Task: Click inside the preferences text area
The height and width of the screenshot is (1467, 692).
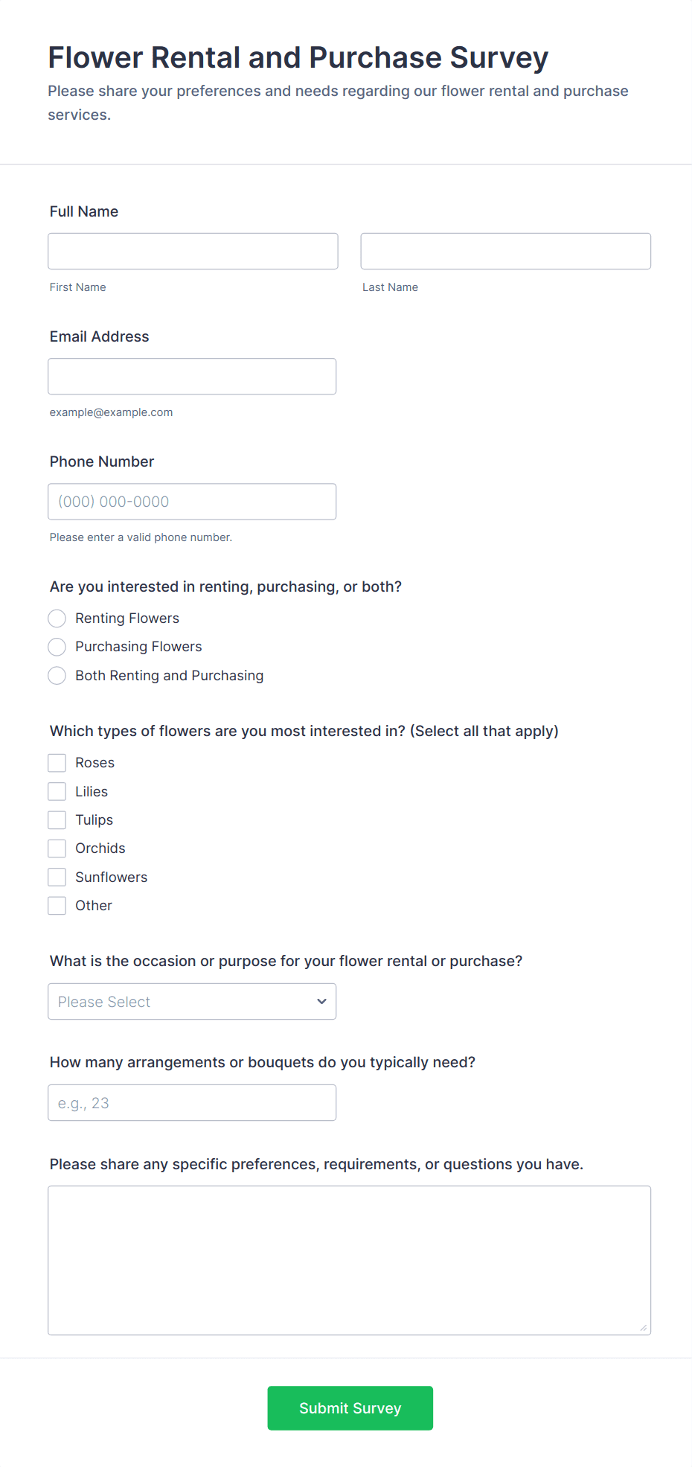Action: pos(349,1259)
